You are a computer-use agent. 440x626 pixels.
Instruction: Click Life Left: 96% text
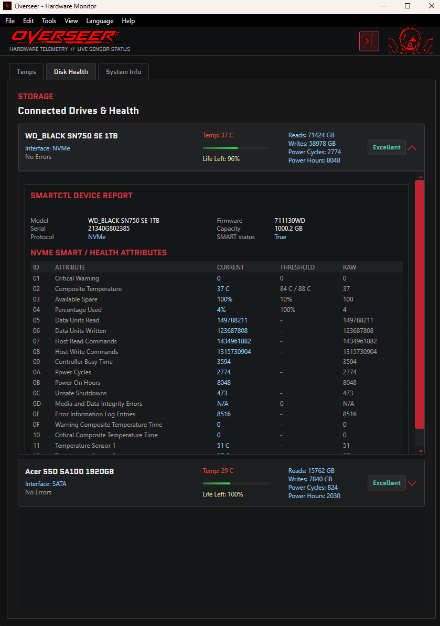pyautogui.click(x=221, y=158)
